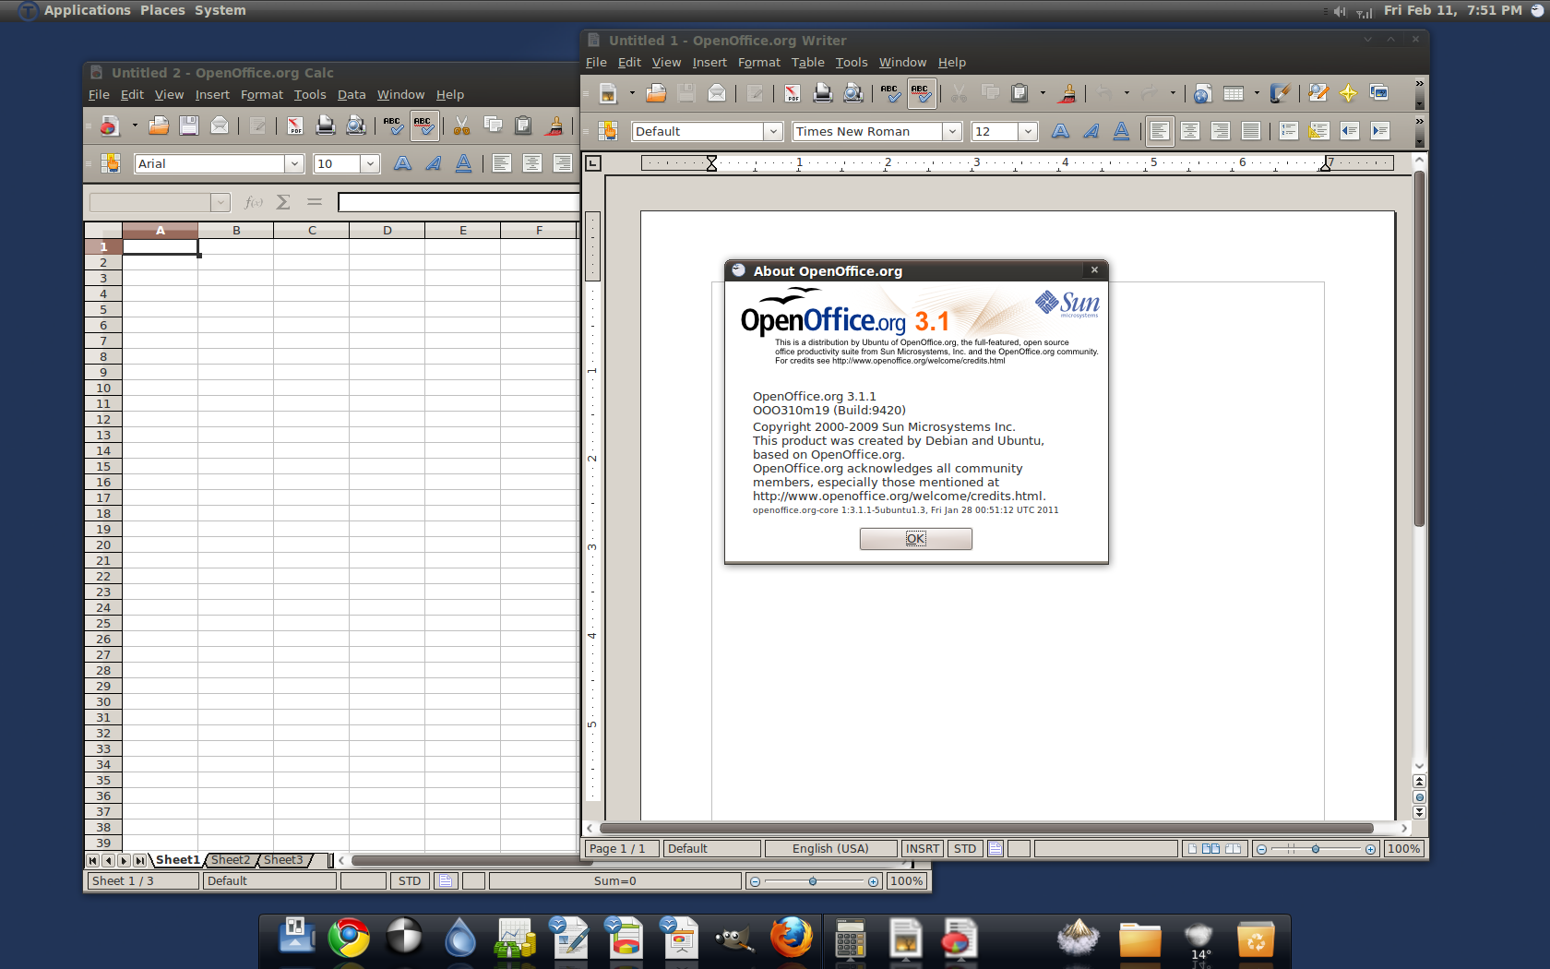Screen dimensions: 1550x969
Task: Toggle AutoSpellcheck in Writer toolbar
Action: (922, 93)
